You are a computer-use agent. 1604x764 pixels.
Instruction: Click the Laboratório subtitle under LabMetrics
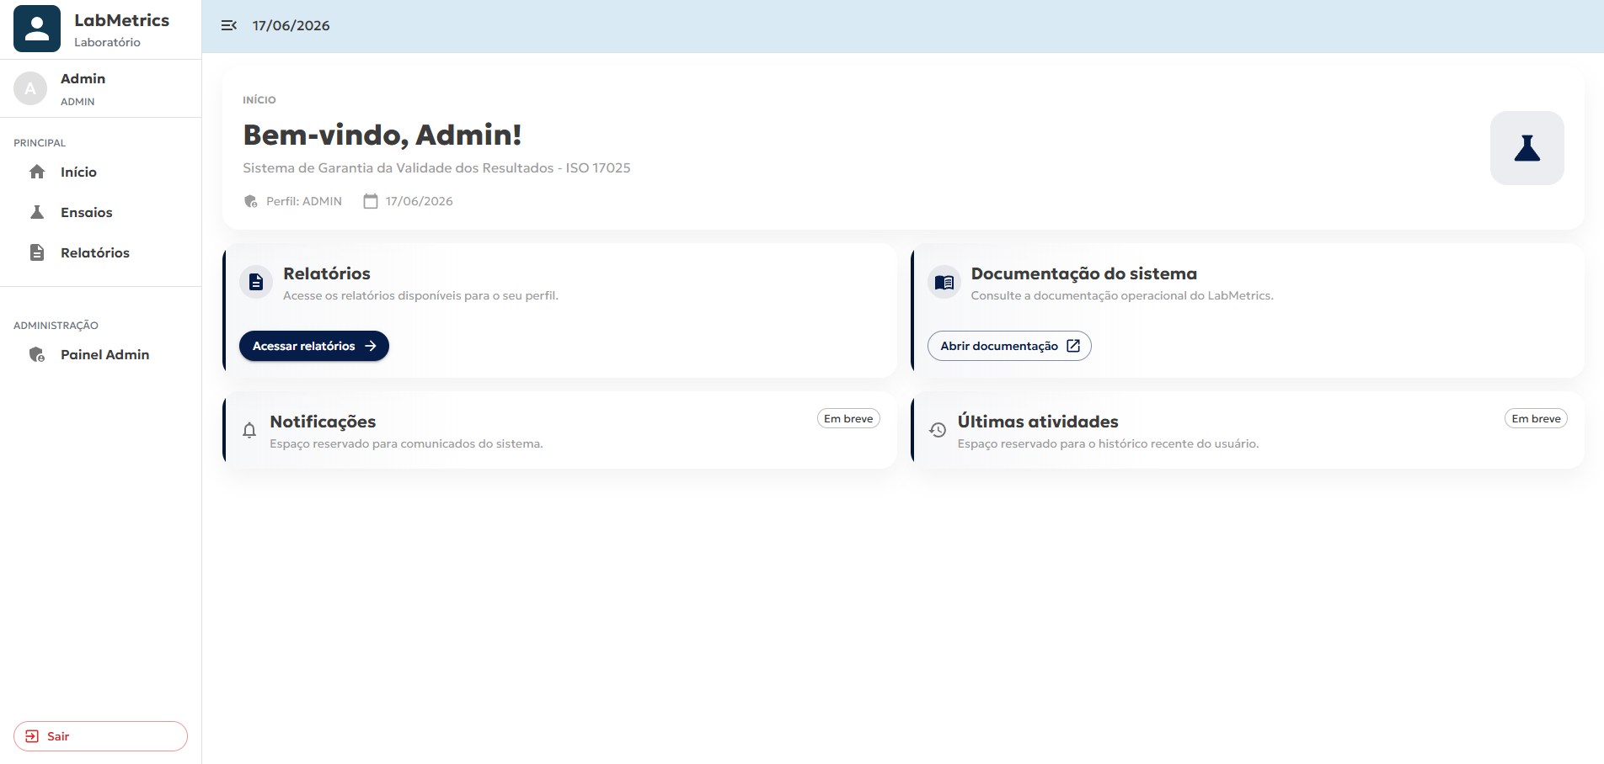click(107, 42)
